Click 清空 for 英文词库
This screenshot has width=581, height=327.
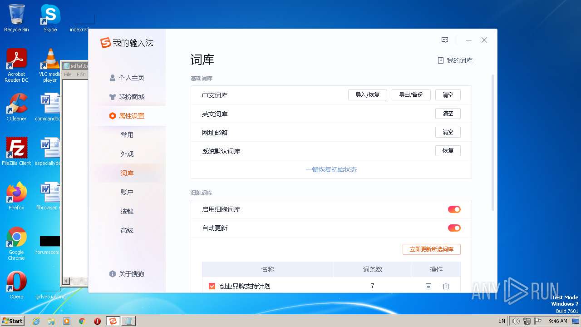[448, 114]
